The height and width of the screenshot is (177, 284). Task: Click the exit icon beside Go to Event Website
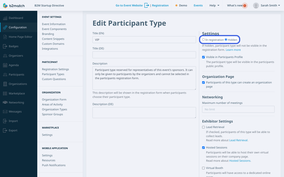click(147, 5)
